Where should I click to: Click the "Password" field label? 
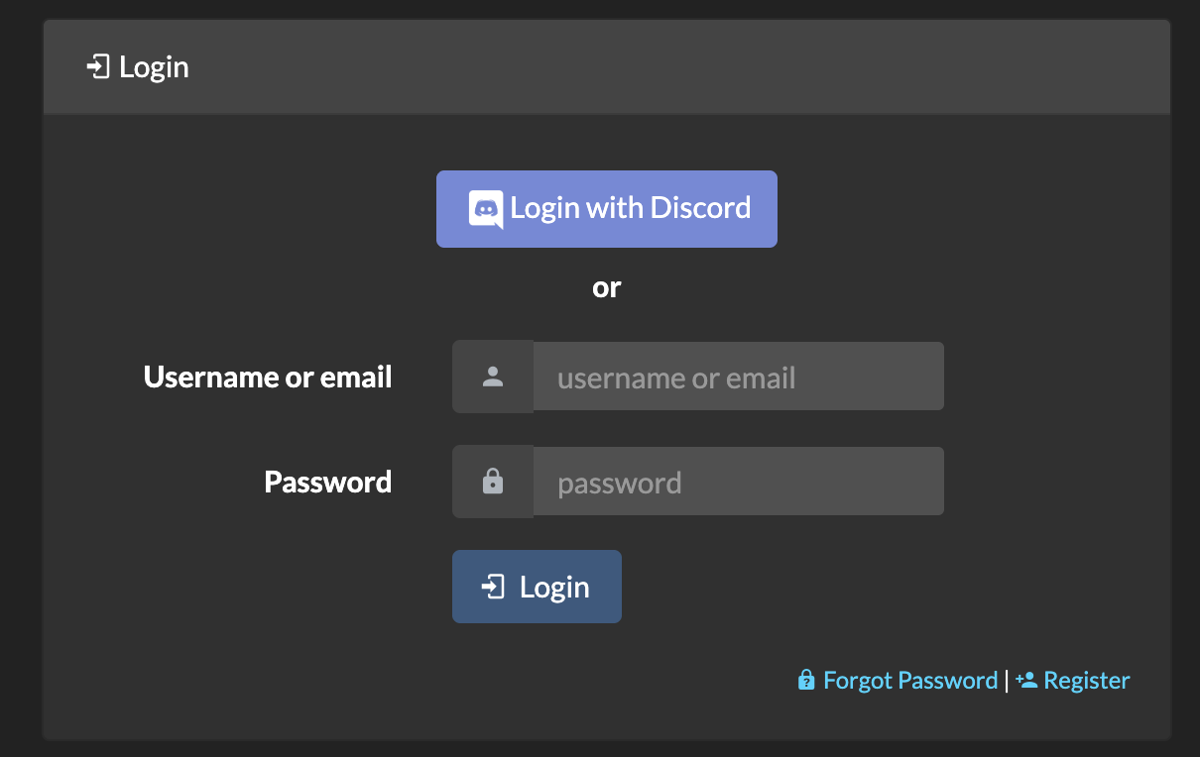click(327, 483)
